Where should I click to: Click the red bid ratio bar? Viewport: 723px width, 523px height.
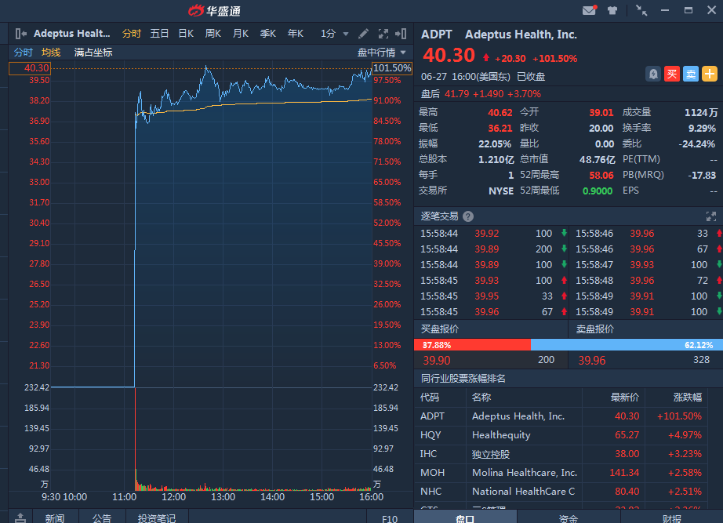(x=472, y=345)
